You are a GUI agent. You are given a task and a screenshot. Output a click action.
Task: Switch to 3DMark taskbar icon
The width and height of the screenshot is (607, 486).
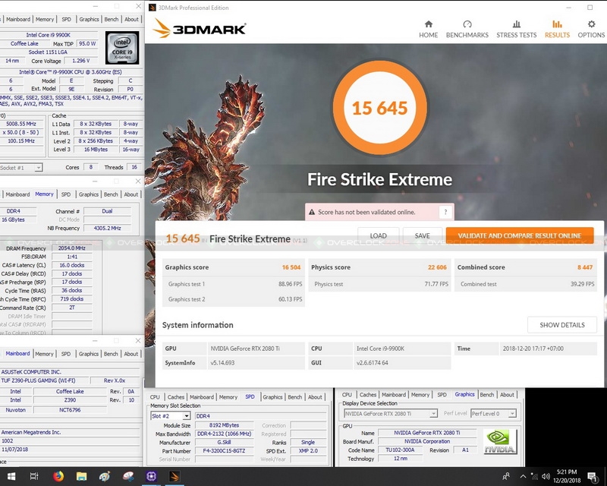(x=175, y=476)
